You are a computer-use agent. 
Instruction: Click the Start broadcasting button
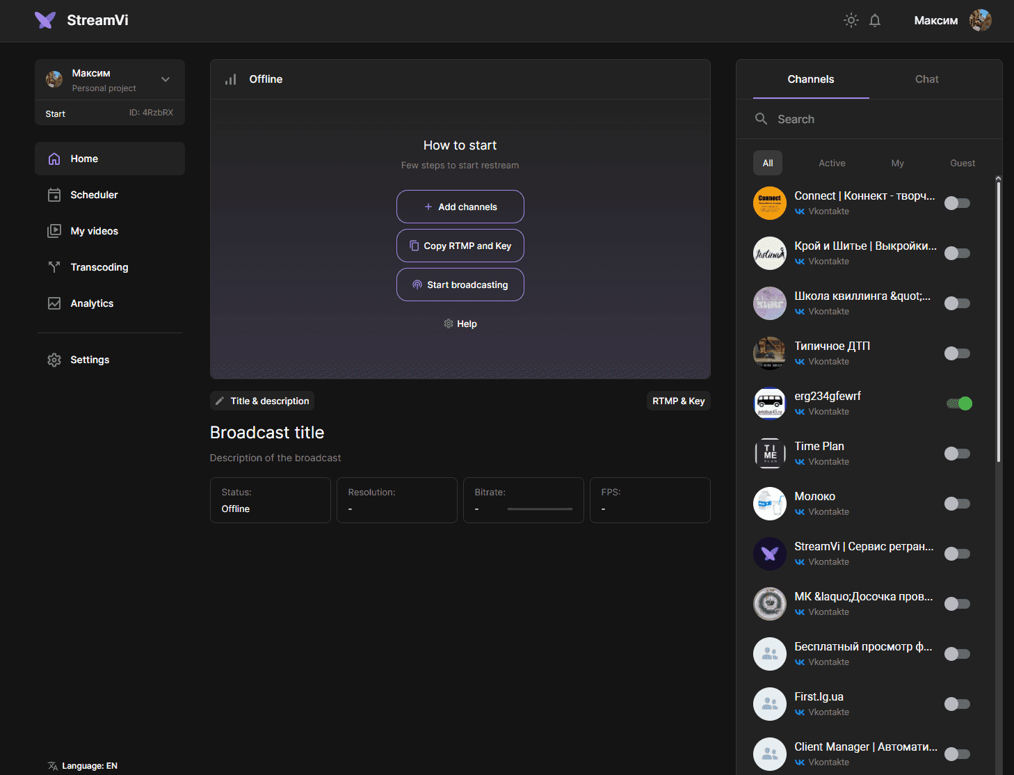click(460, 285)
